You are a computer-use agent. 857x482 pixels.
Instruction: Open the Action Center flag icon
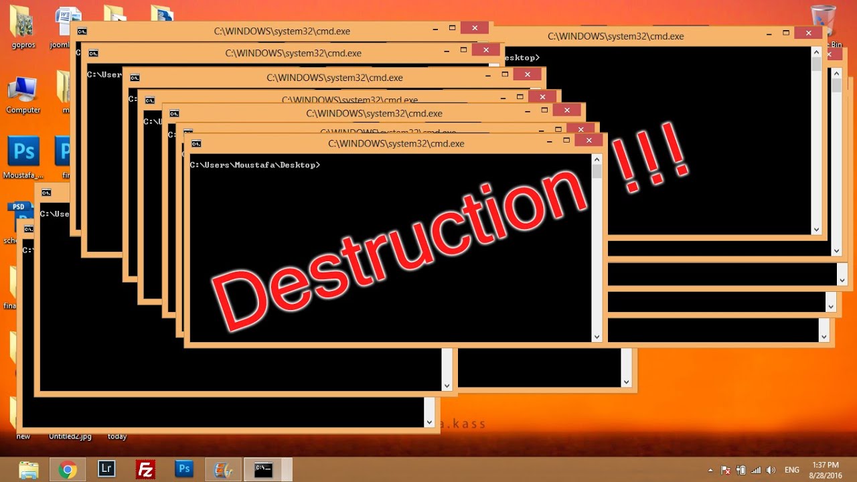726,470
